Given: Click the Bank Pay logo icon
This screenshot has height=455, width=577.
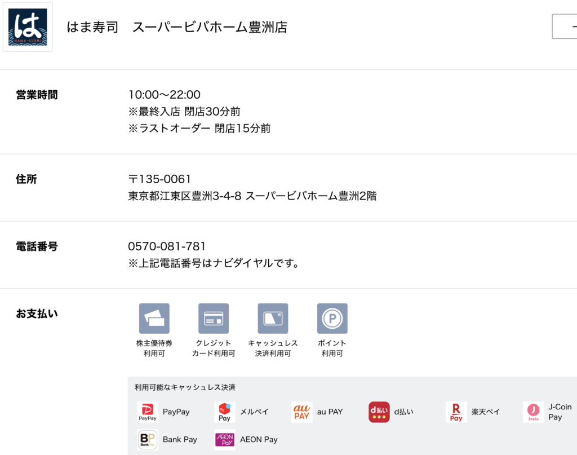Looking at the screenshot, I should pos(148,440).
